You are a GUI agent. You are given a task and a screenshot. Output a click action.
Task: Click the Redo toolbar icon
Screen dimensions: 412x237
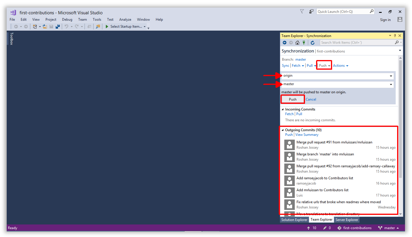pyautogui.click(x=77, y=27)
